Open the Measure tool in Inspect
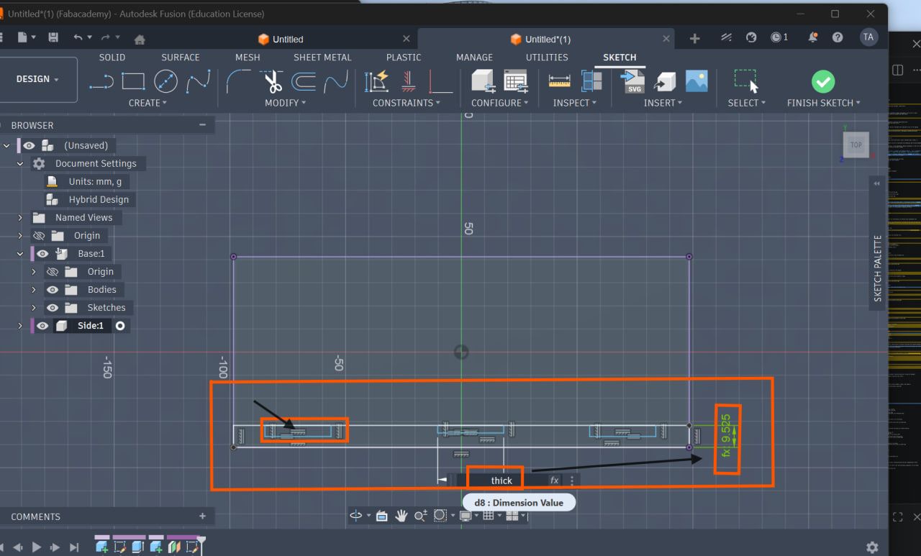The image size is (921, 556). click(x=559, y=81)
